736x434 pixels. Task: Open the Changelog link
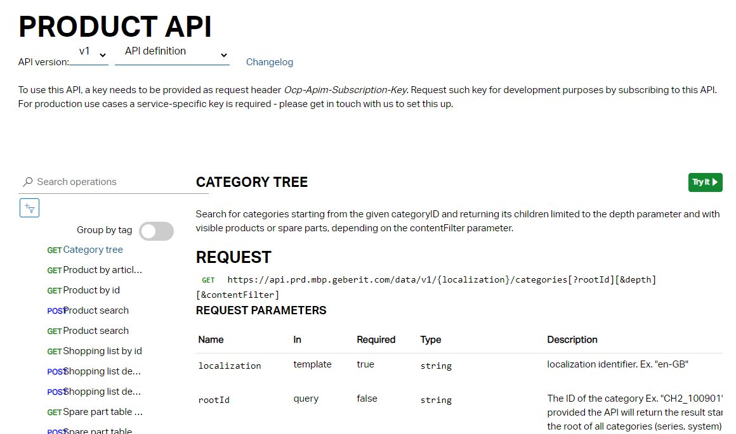click(270, 62)
